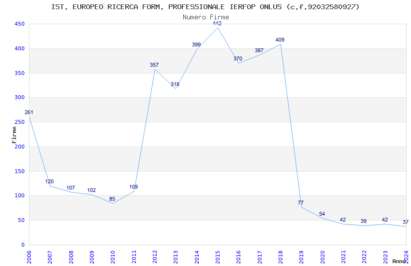Click the 100 y-axis tick label

[x=20, y=196]
